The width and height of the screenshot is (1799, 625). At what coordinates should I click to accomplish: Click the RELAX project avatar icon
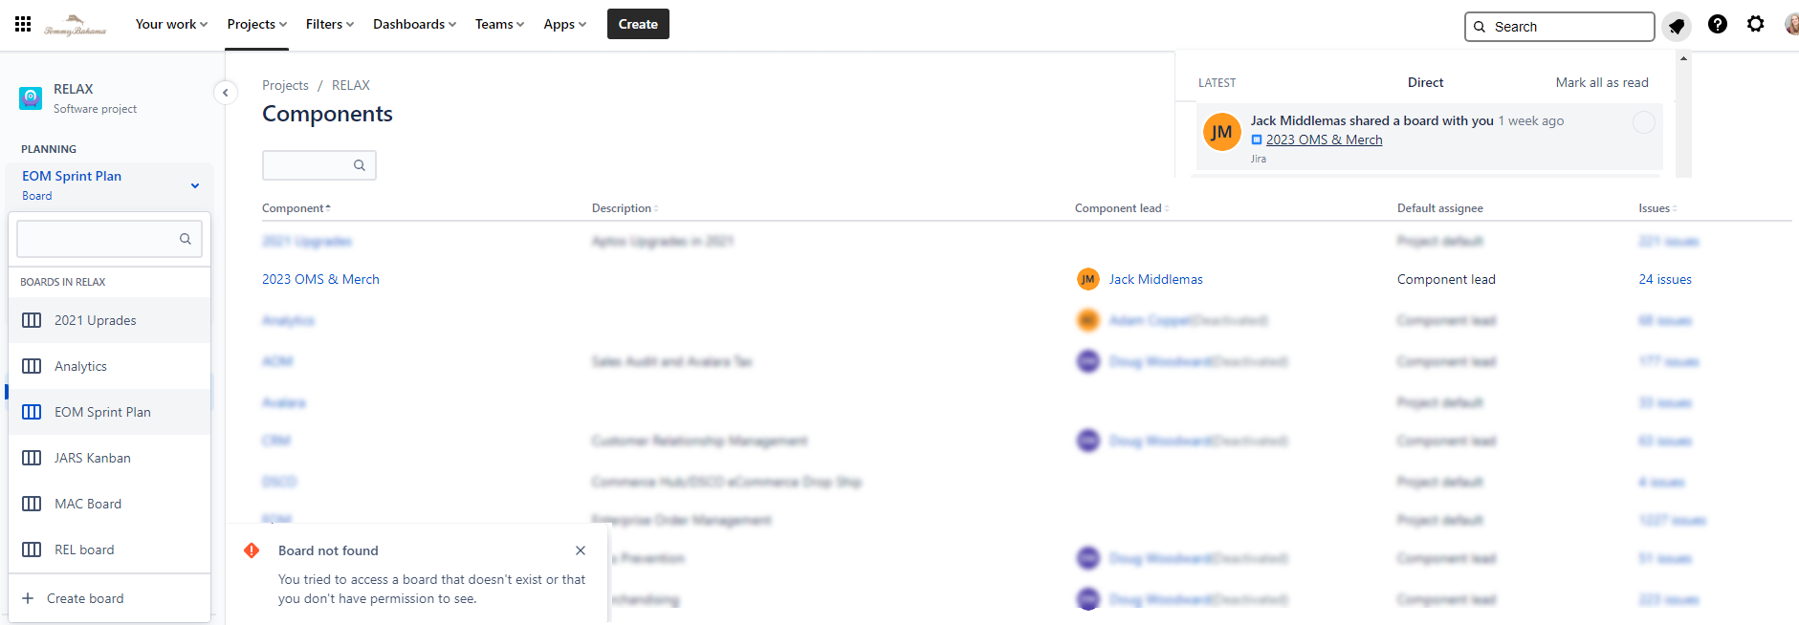[31, 97]
